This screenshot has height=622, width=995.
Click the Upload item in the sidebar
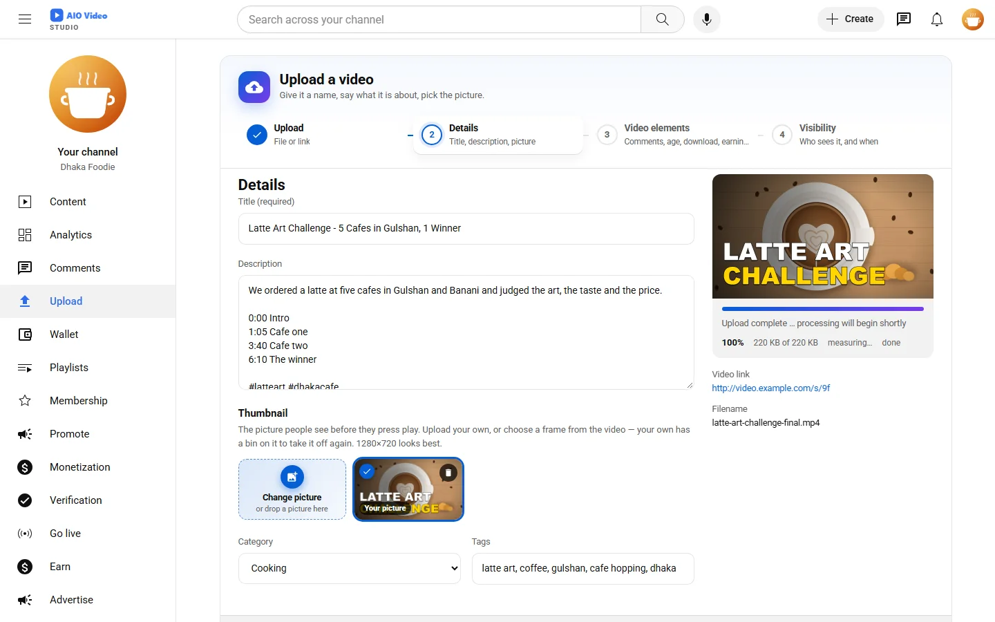(x=88, y=301)
